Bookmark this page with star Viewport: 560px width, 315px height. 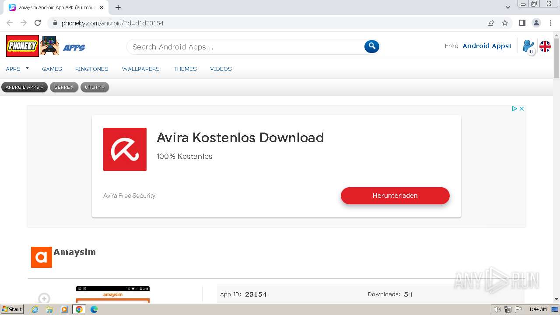(x=505, y=23)
